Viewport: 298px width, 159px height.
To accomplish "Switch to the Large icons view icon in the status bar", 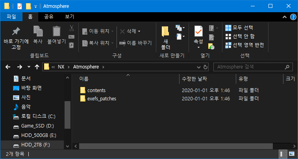I will (x=291, y=153).
